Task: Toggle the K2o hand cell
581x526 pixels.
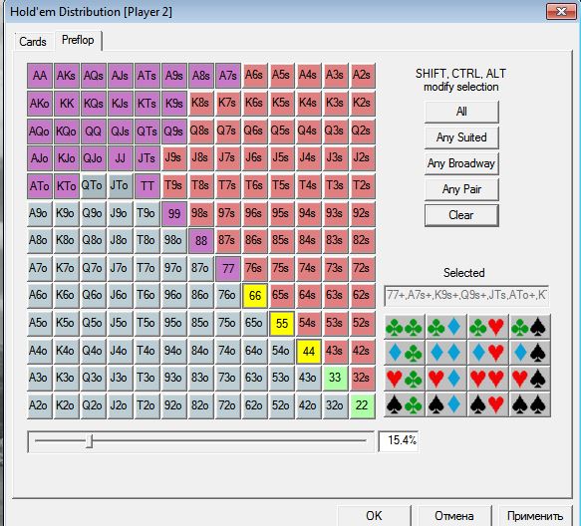Action: pos(67,405)
